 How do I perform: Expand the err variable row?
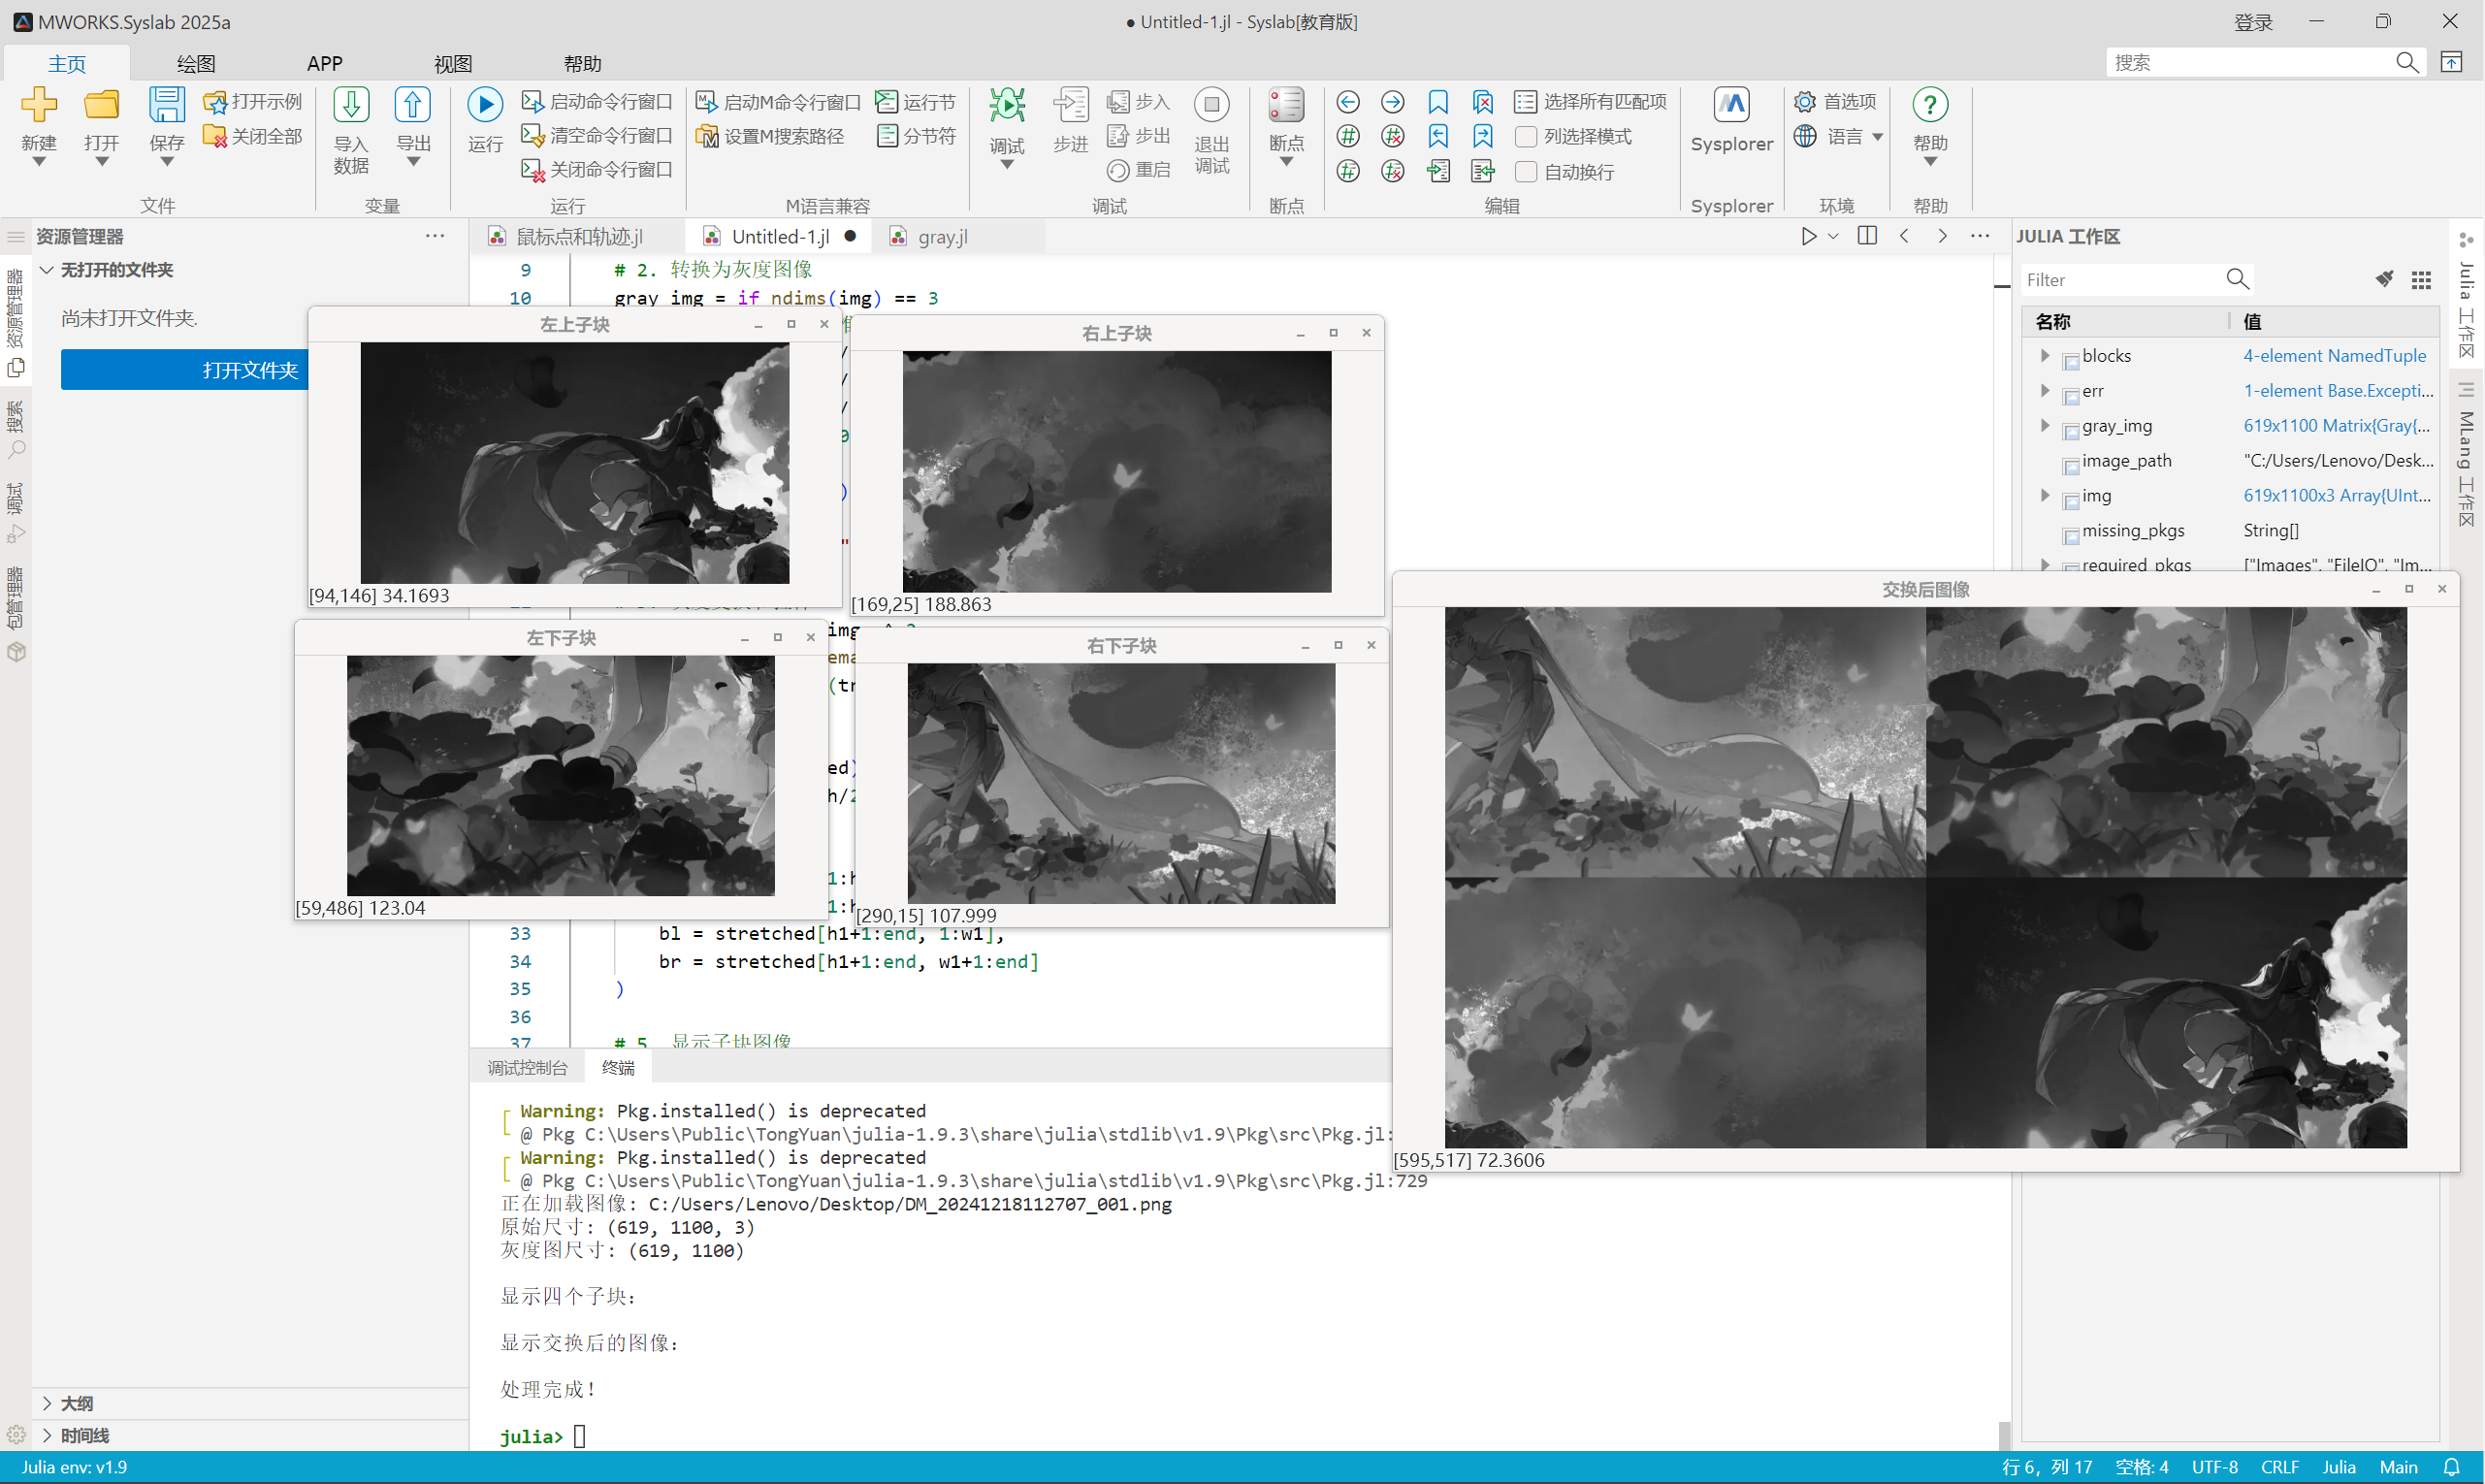2045,391
